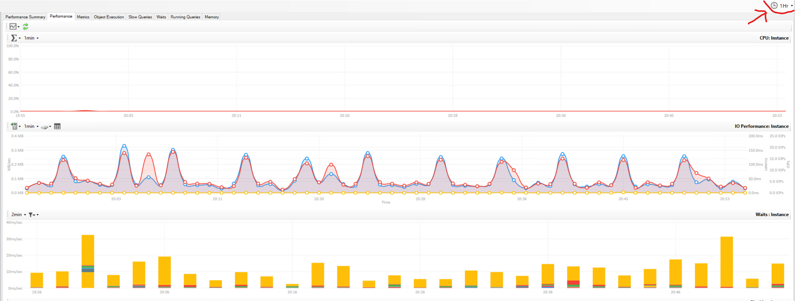This screenshot has height=301, width=795.
Task: Open the Object Execution view
Action: pos(109,17)
